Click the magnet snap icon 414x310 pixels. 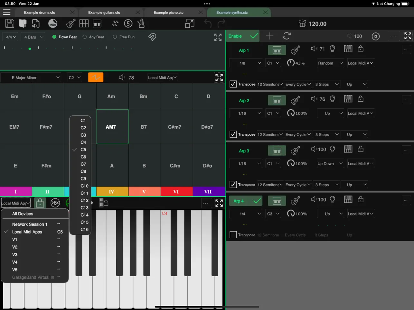152,37
